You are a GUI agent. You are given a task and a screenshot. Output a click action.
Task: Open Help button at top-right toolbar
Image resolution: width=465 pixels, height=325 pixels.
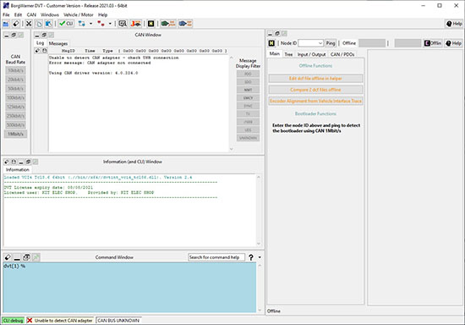point(454,24)
